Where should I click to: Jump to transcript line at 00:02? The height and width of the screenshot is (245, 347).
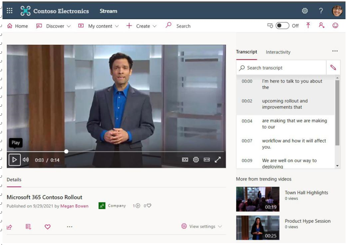[285, 104]
